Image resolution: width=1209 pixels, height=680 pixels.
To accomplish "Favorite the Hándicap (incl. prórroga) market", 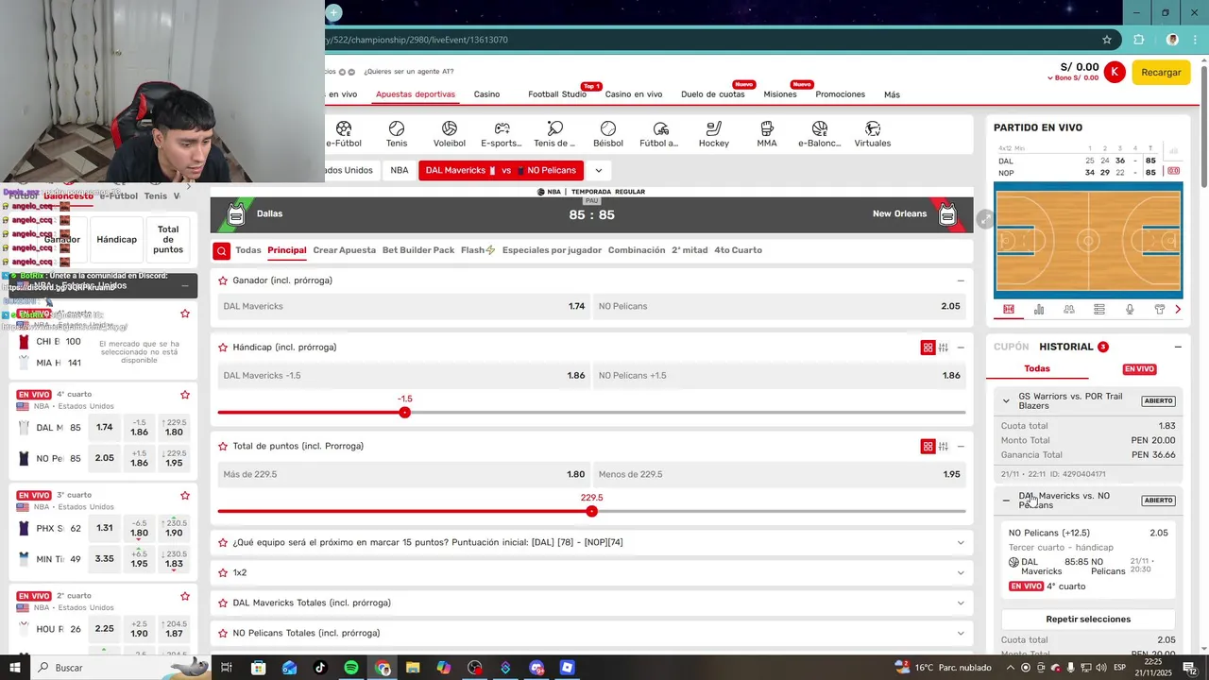I will 223,348.
